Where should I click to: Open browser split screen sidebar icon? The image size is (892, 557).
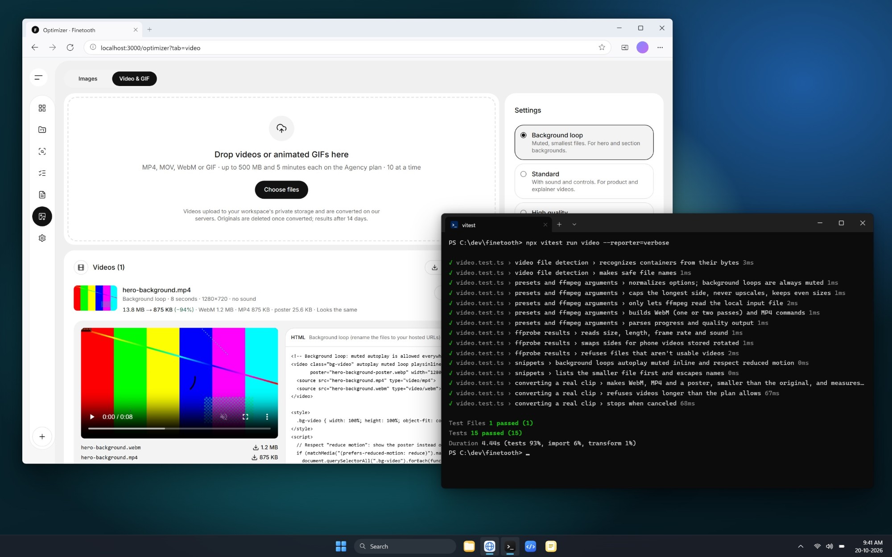click(x=624, y=47)
